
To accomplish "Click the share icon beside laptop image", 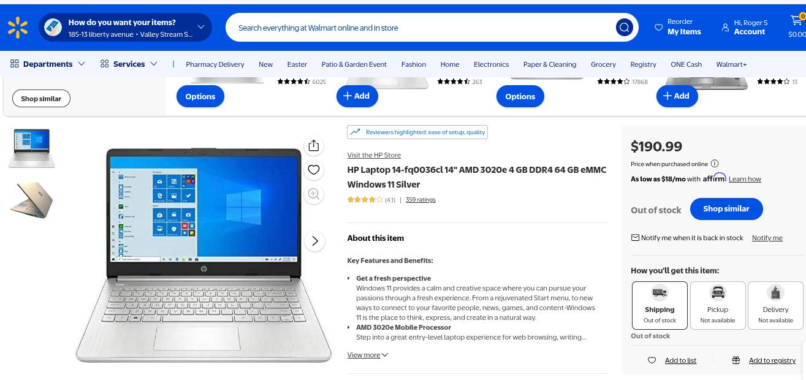I will pos(314,146).
